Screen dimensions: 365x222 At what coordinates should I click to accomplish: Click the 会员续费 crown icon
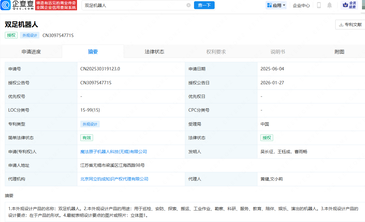click(x=345, y=5)
